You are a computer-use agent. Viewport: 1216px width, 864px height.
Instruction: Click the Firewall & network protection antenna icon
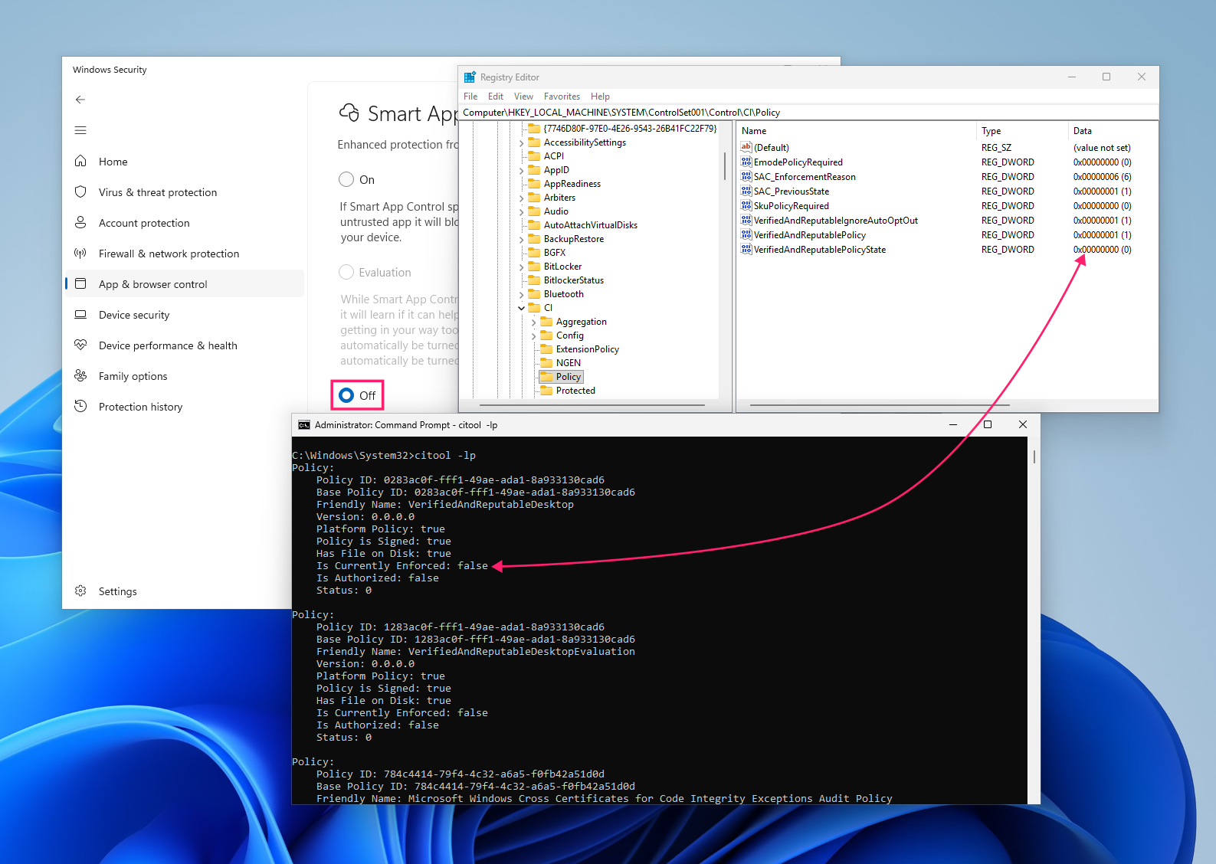(x=80, y=253)
